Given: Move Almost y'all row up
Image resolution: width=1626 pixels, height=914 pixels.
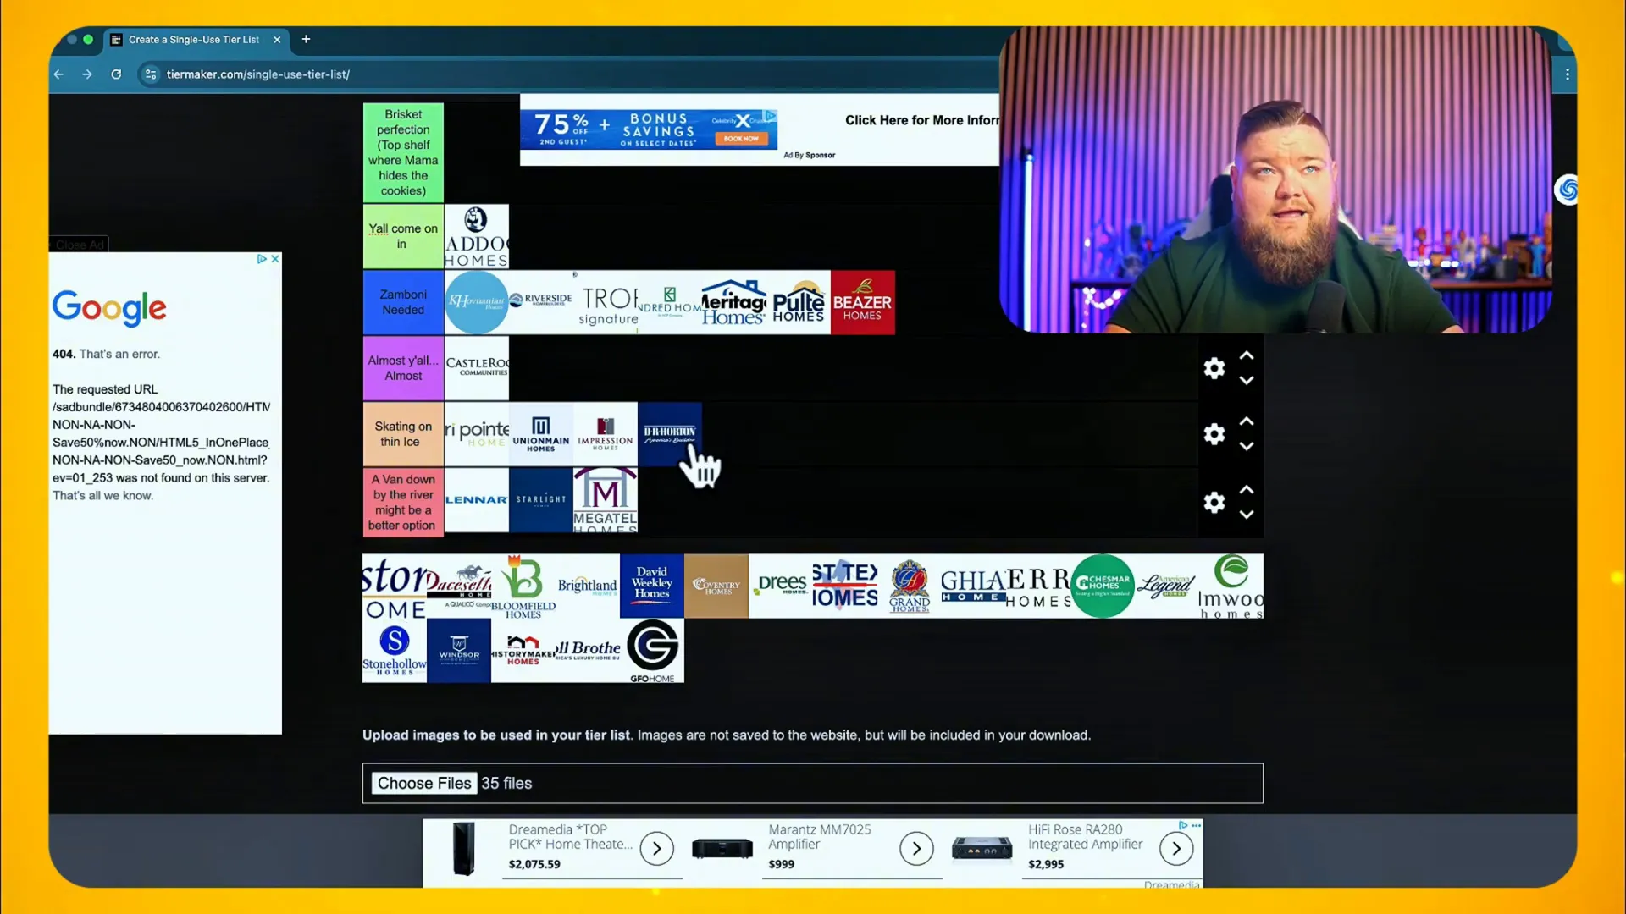Looking at the screenshot, I should 1247,355.
